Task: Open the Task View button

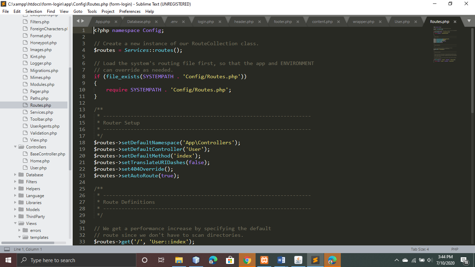Action: (x=161, y=260)
